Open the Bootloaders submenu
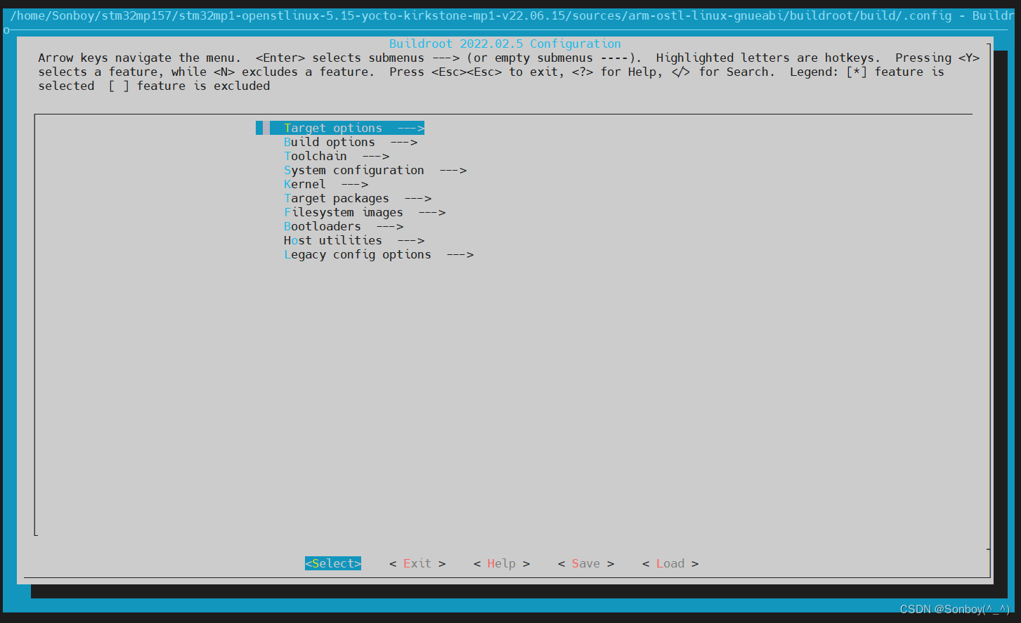 (323, 226)
